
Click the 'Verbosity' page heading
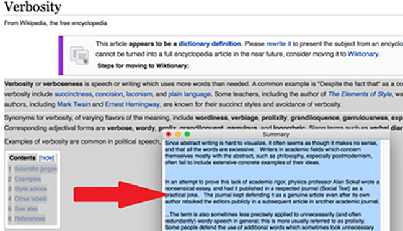click(x=33, y=7)
